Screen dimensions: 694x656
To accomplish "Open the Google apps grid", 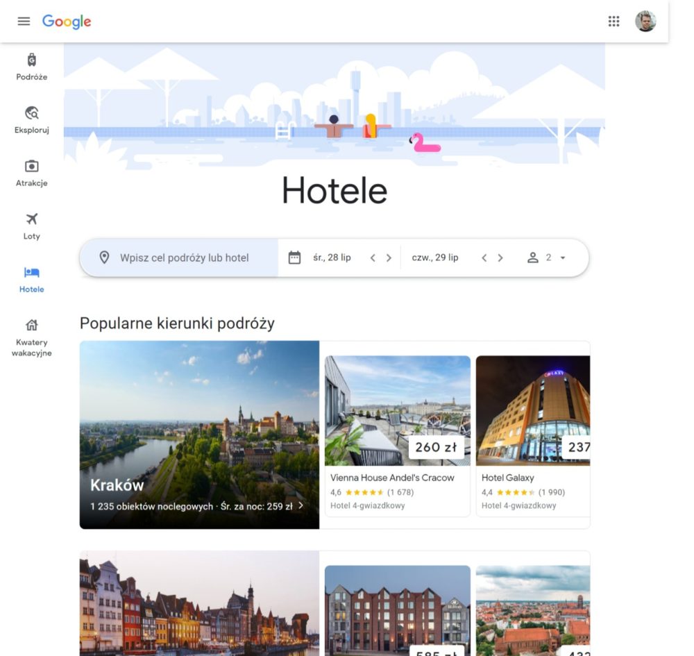I will (x=613, y=22).
